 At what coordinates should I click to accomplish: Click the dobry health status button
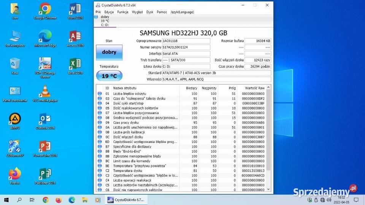pos(109,52)
